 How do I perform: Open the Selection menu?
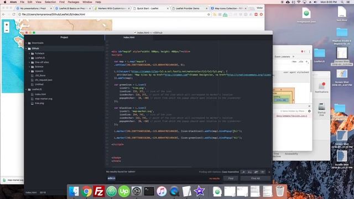(50, 2)
